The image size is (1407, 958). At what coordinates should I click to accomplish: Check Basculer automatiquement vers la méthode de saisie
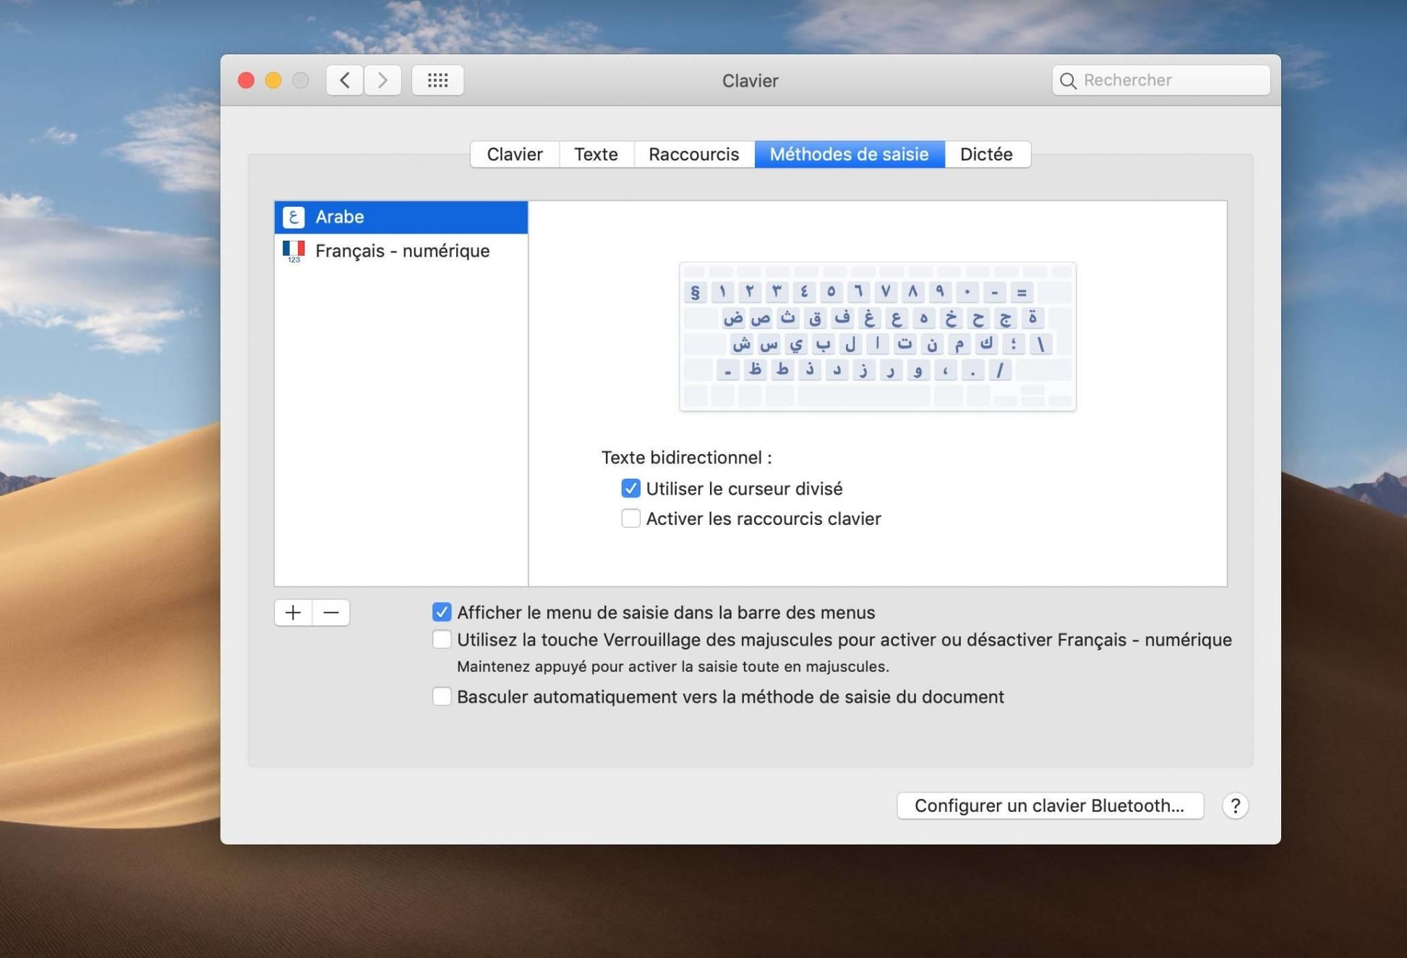[441, 696]
